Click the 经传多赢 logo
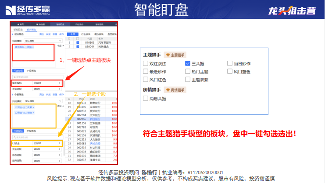325x183 pixels. pyautogui.click(x=28, y=10)
